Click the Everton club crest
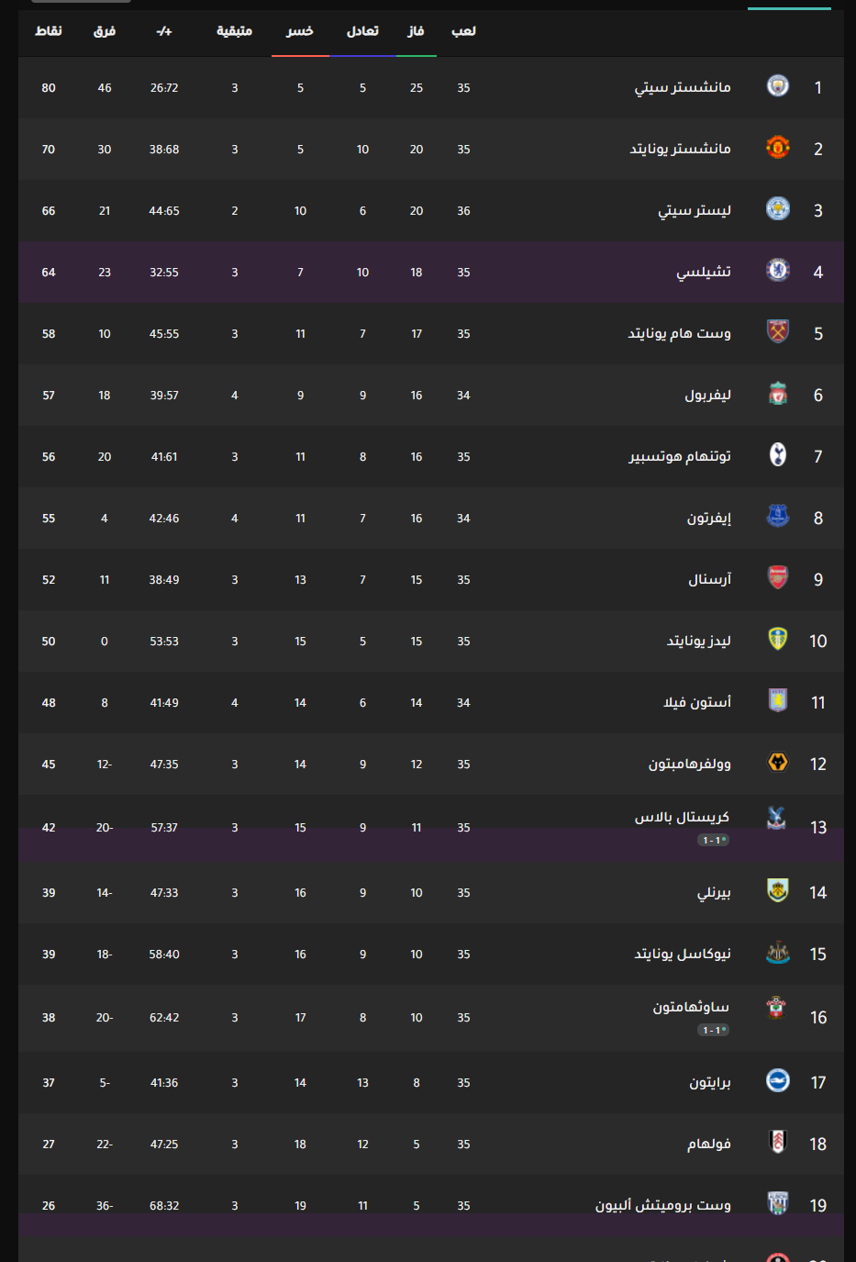856x1262 pixels. click(x=778, y=517)
